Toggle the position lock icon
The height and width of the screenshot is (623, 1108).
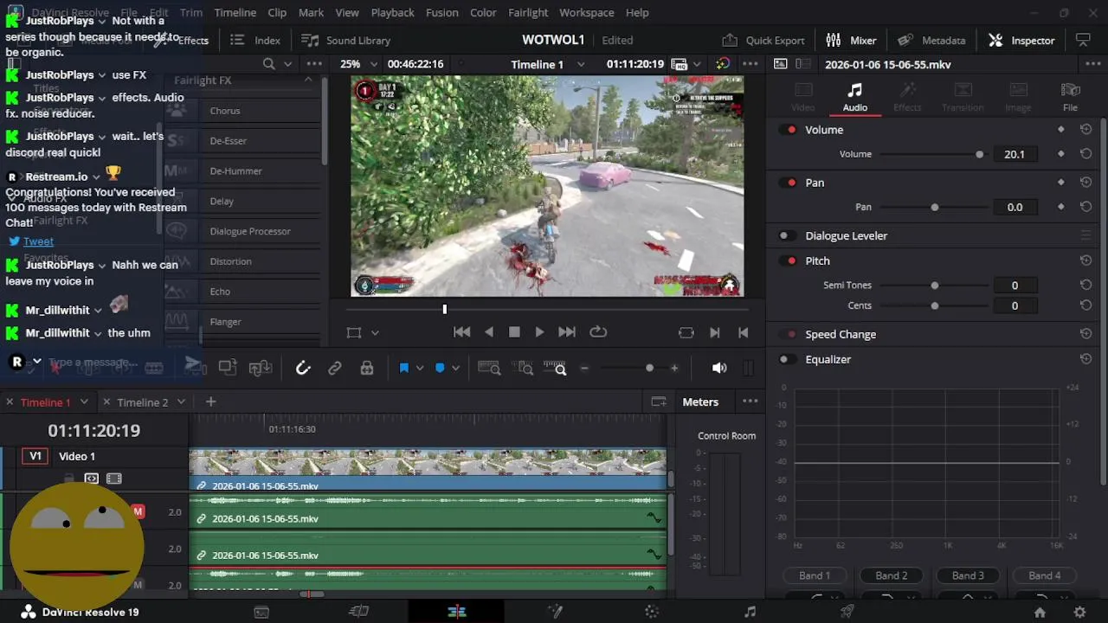pos(367,368)
